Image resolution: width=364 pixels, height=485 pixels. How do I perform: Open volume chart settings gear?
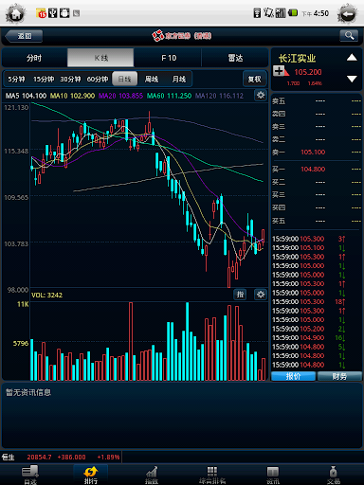coord(261,295)
